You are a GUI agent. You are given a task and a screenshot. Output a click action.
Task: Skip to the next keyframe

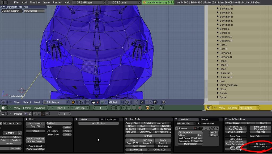[x=129, y=108]
